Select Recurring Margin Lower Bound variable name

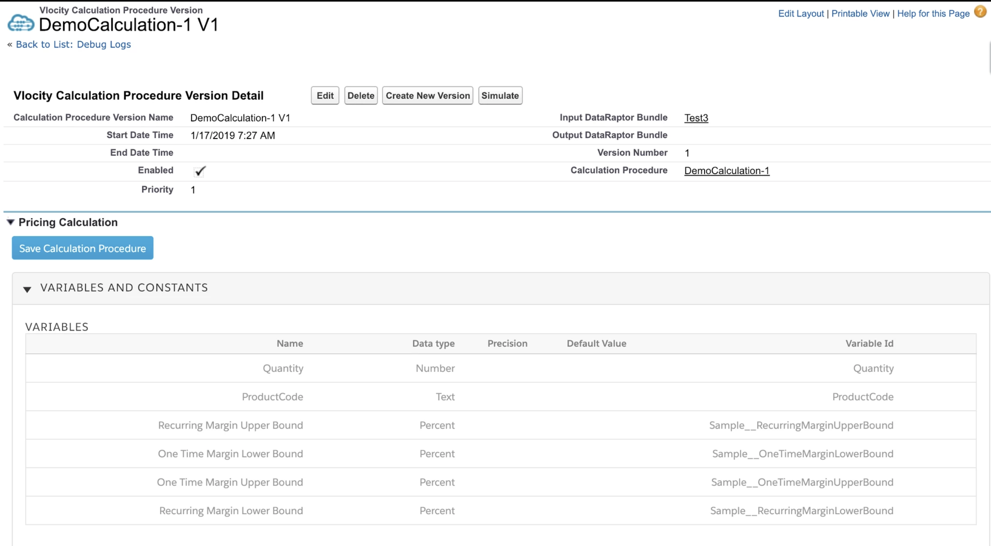(231, 511)
